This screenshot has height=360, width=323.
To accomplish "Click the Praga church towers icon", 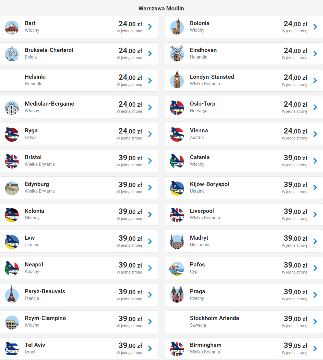I will [177, 295].
